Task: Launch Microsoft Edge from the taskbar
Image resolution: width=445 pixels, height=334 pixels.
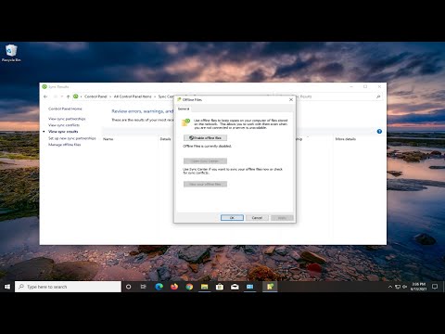Action: (159, 287)
